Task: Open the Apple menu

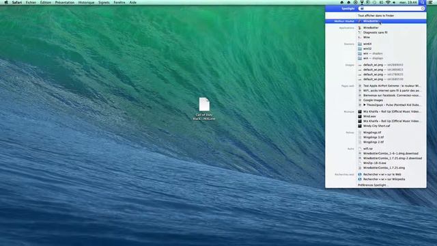Action: [6, 2]
